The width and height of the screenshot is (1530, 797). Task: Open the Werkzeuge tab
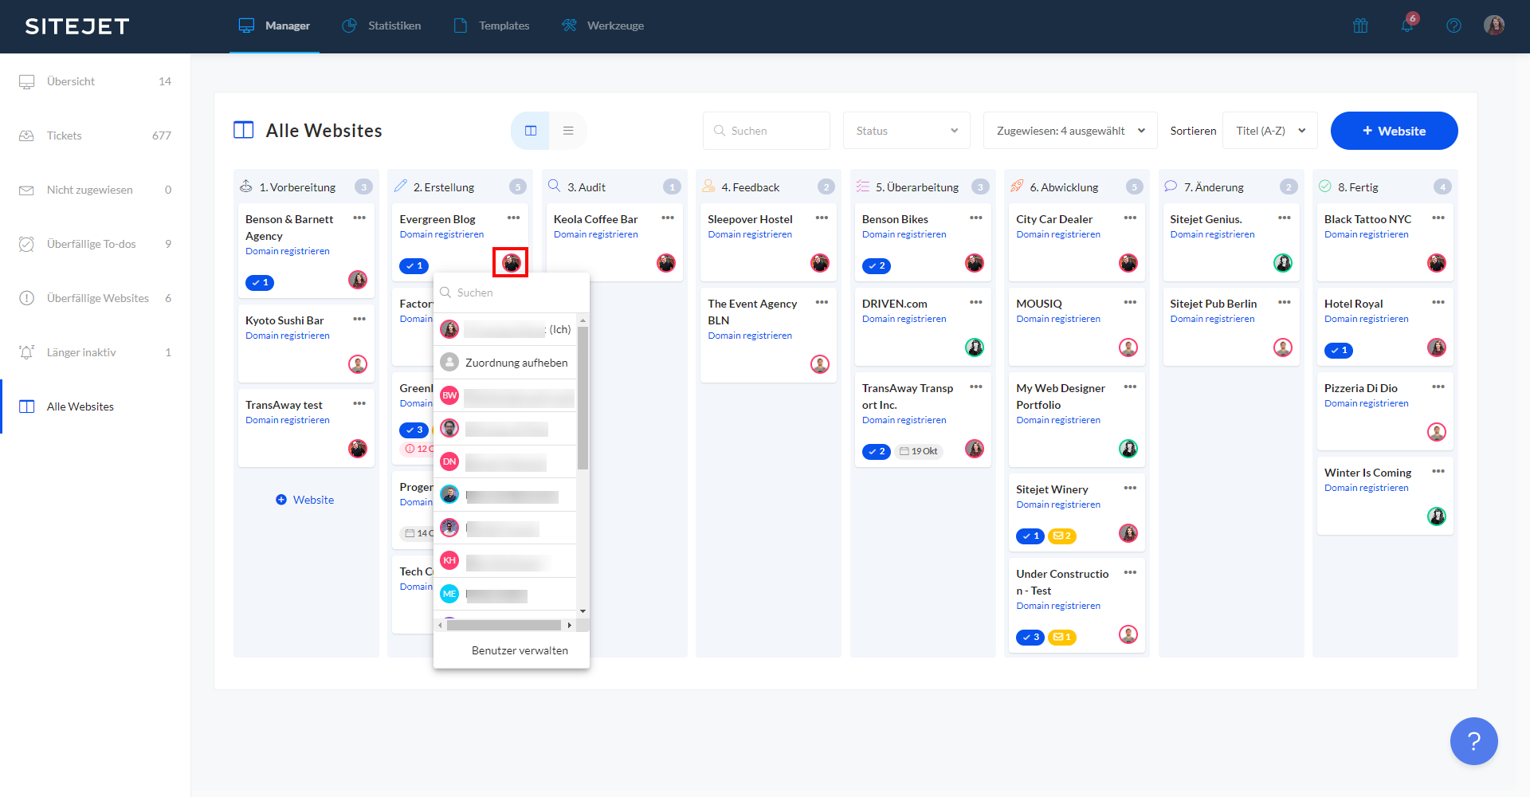[x=603, y=26]
